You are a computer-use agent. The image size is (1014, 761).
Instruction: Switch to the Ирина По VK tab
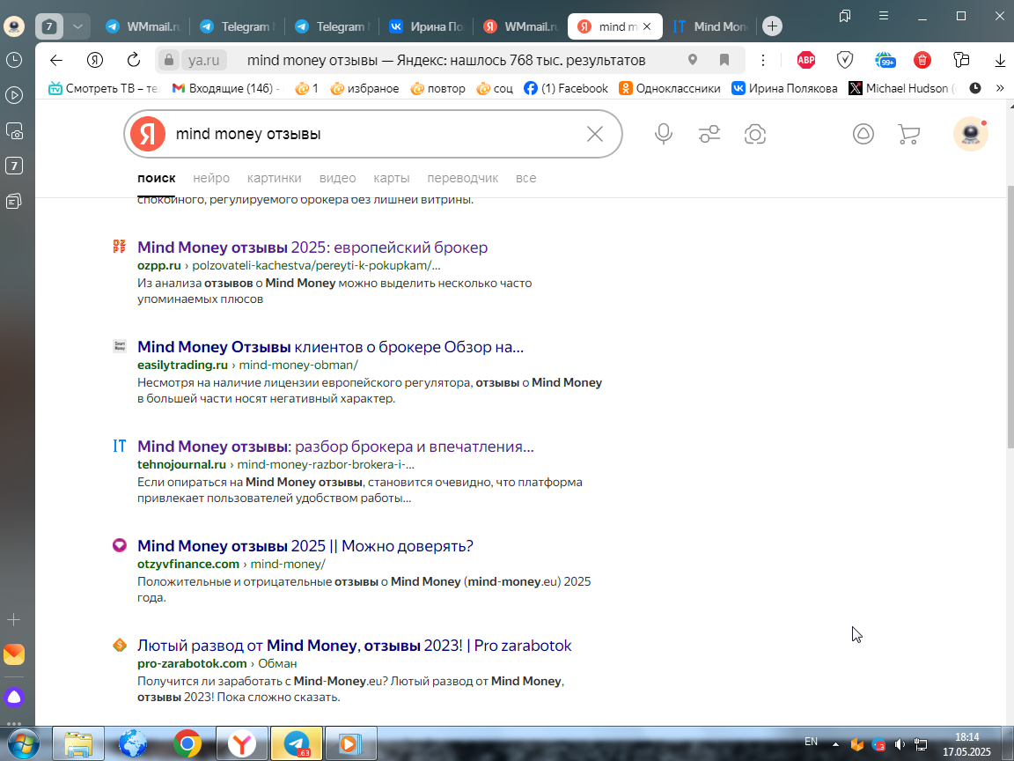[x=427, y=26]
